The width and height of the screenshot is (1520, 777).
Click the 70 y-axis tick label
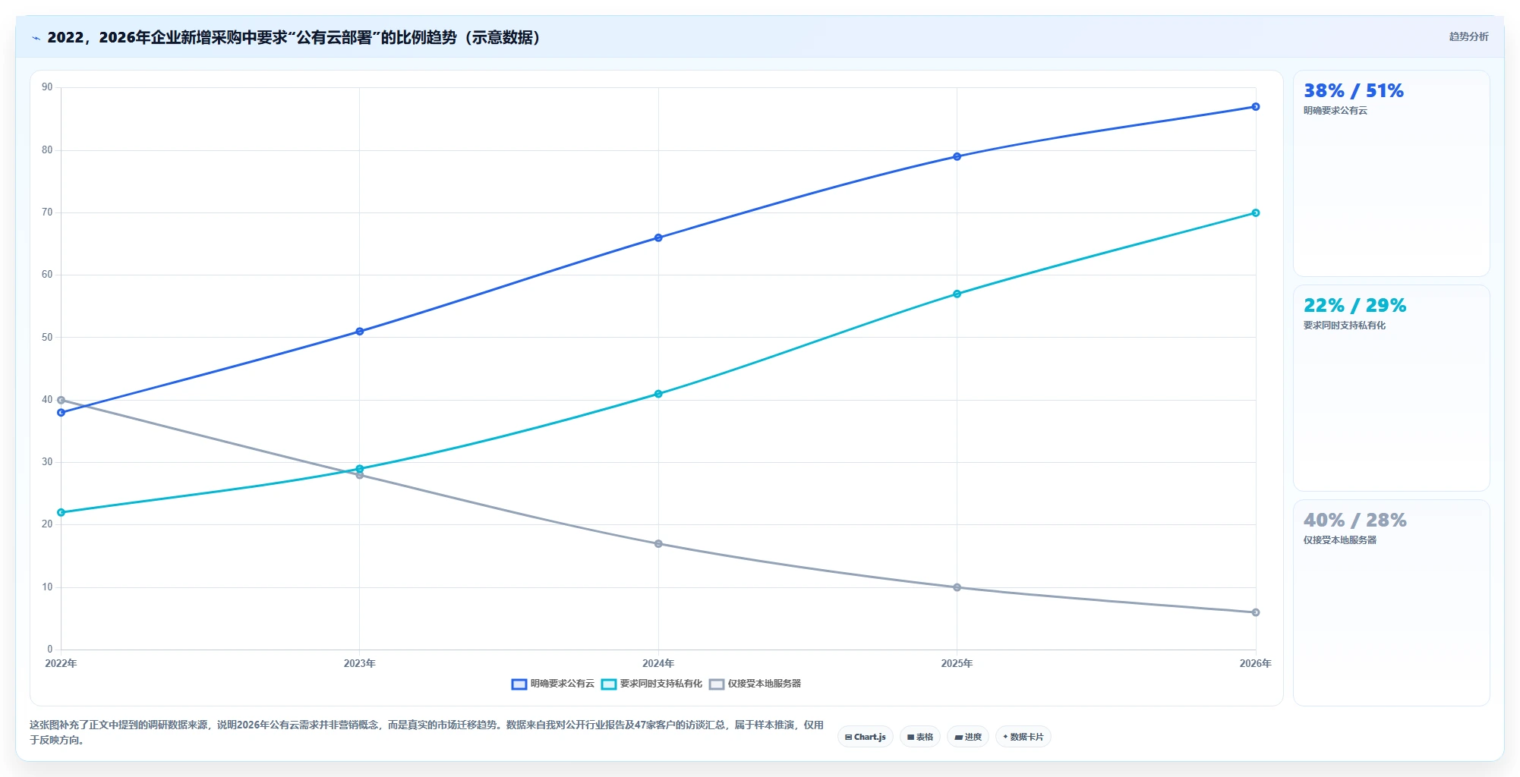(47, 212)
